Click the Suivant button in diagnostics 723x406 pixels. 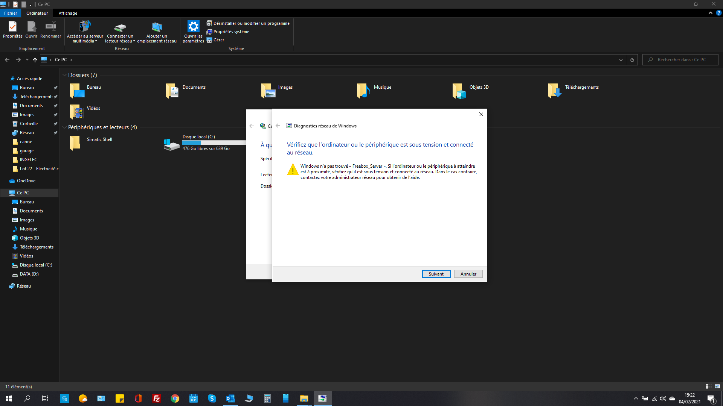point(436,274)
